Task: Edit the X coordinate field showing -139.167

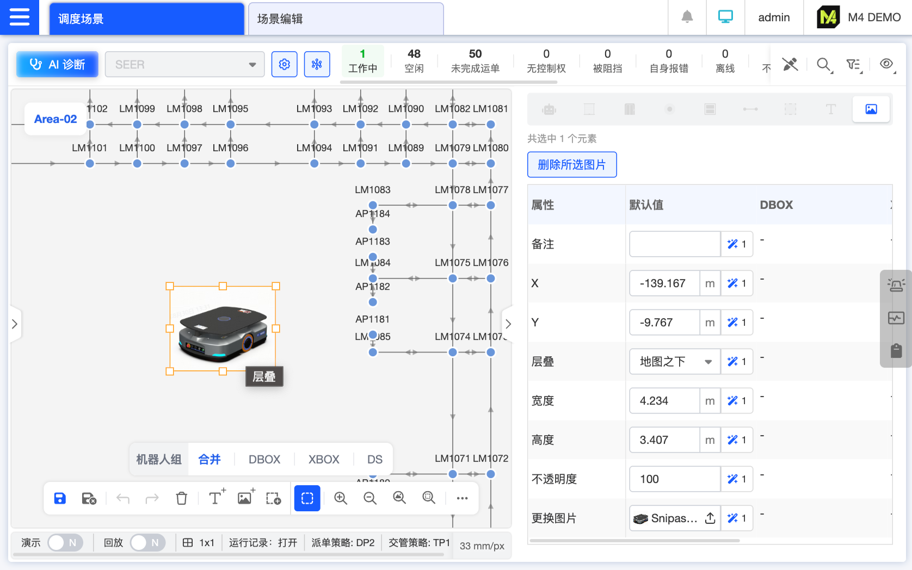Action: [x=664, y=283]
